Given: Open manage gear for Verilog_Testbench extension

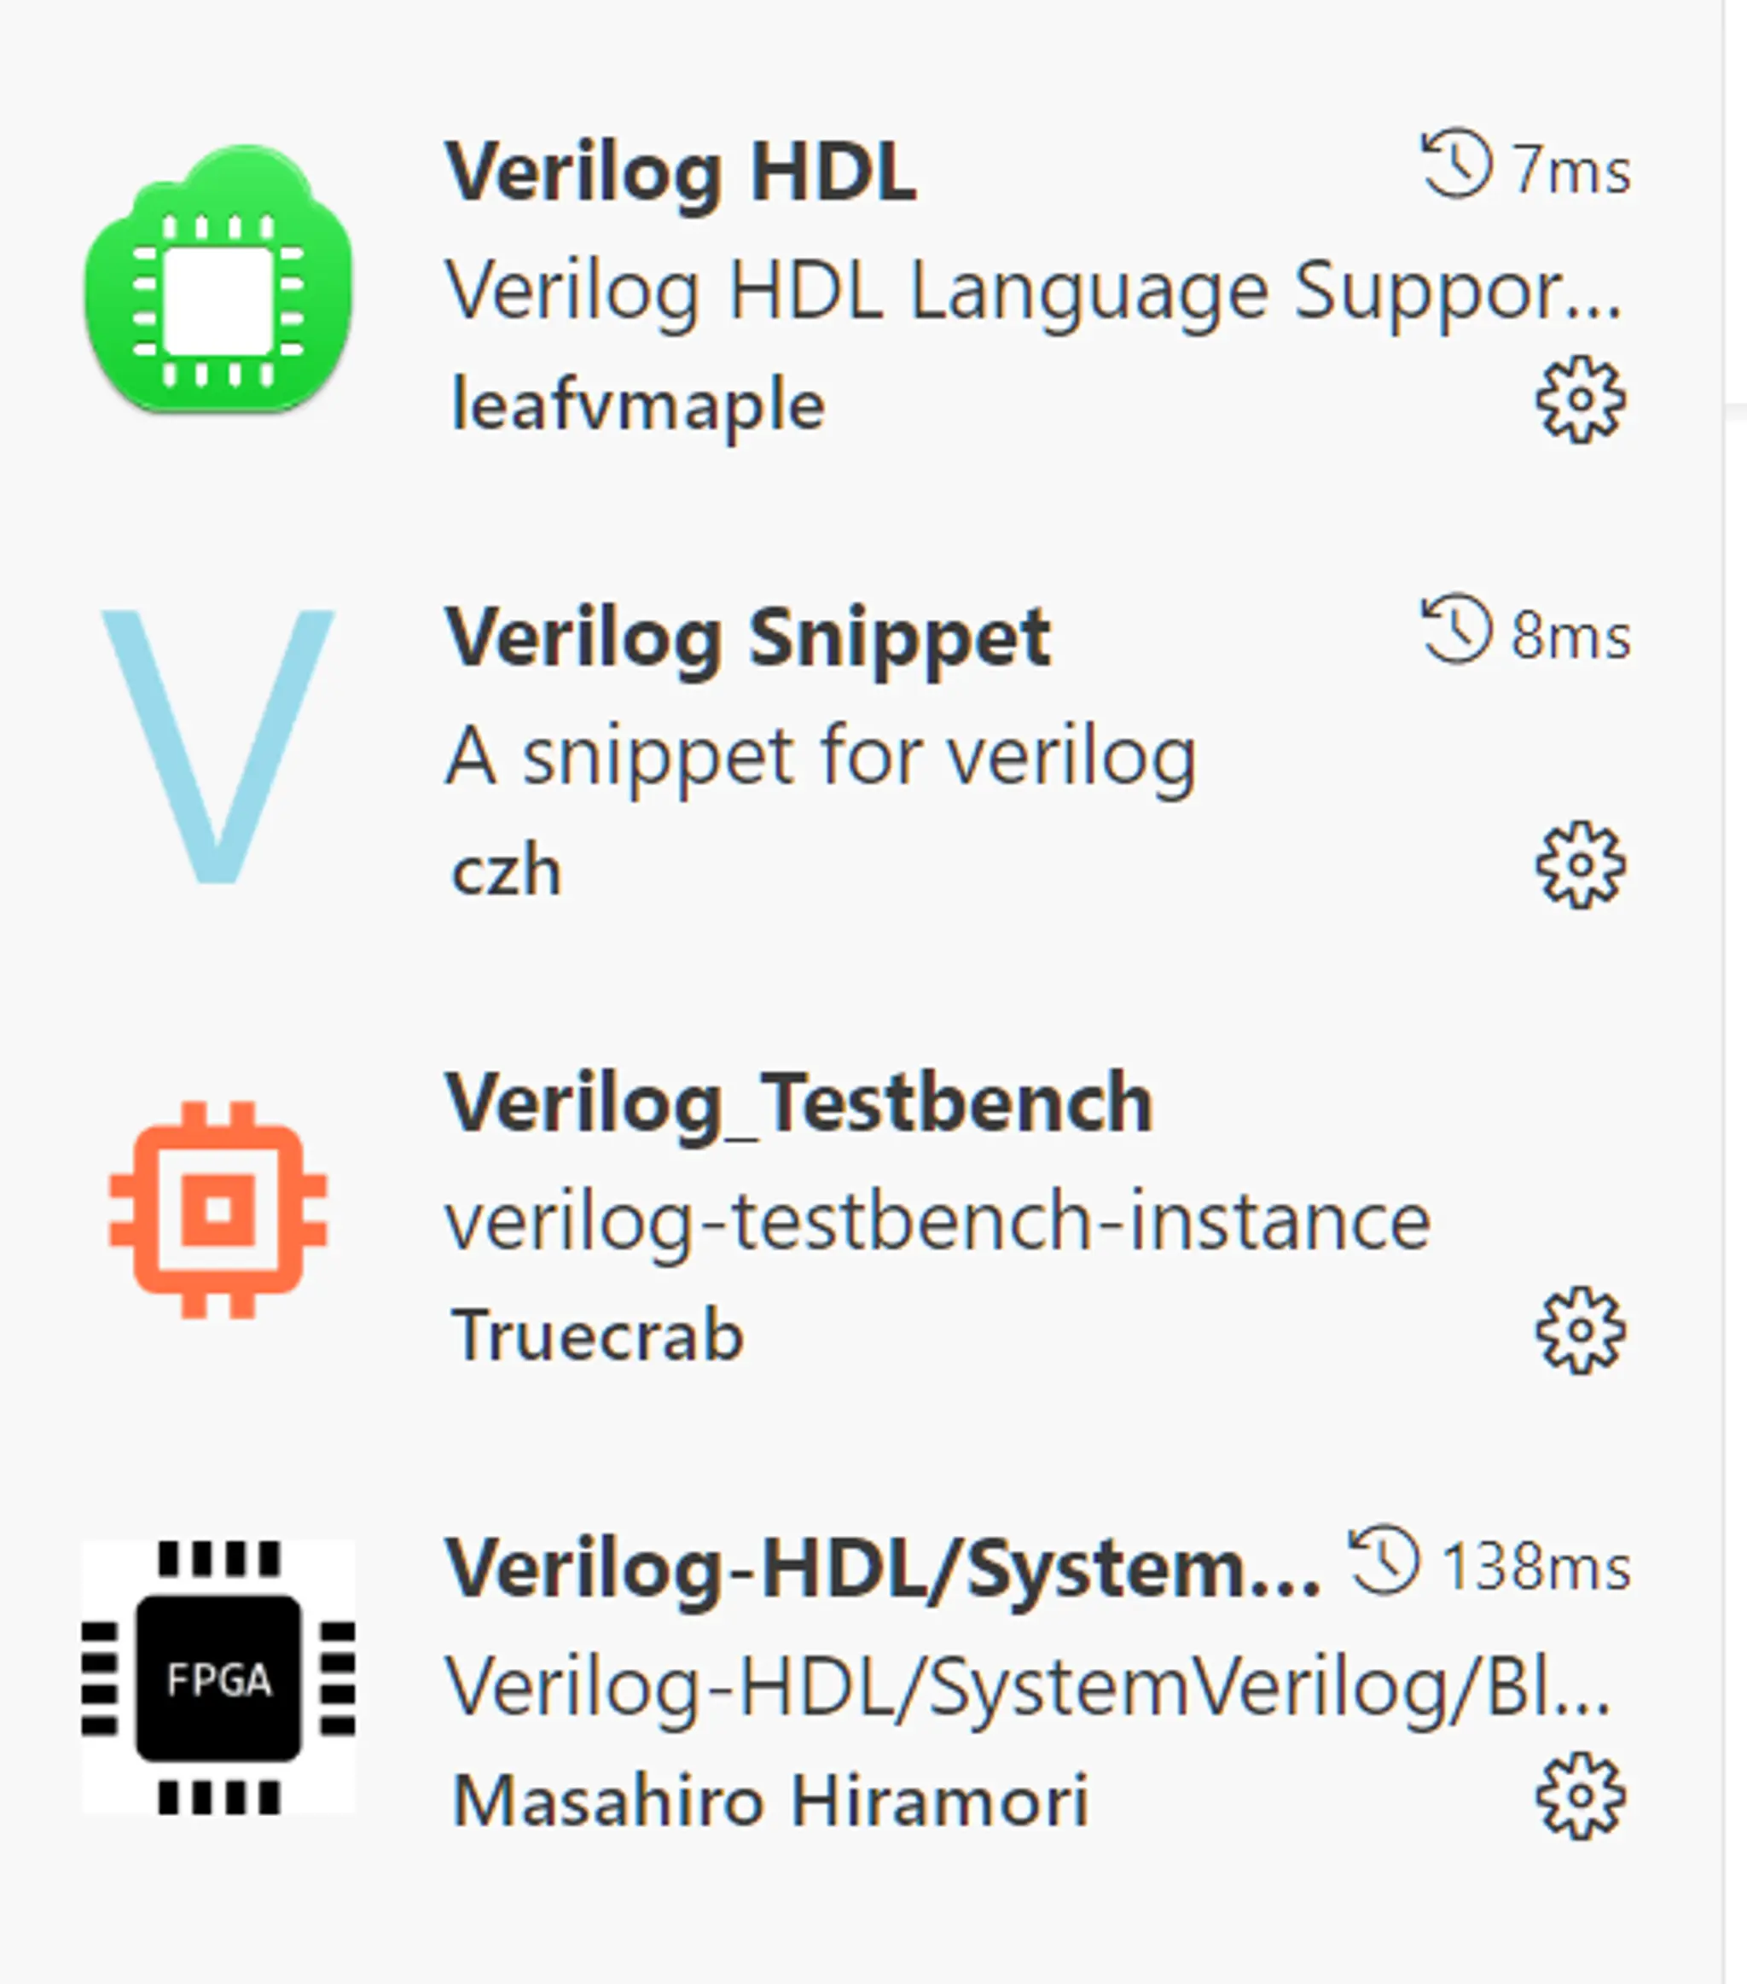Looking at the screenshot, I should pos(1580,1330).
